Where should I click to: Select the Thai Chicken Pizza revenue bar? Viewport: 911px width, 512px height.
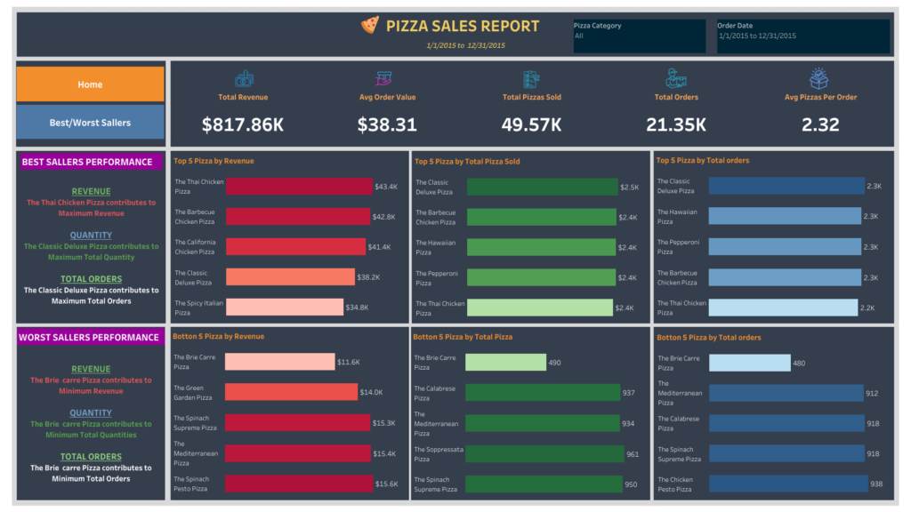(299, 187)
